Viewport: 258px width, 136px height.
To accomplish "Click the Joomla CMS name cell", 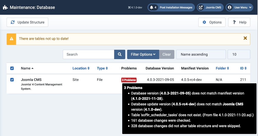I will coord(31,80).
